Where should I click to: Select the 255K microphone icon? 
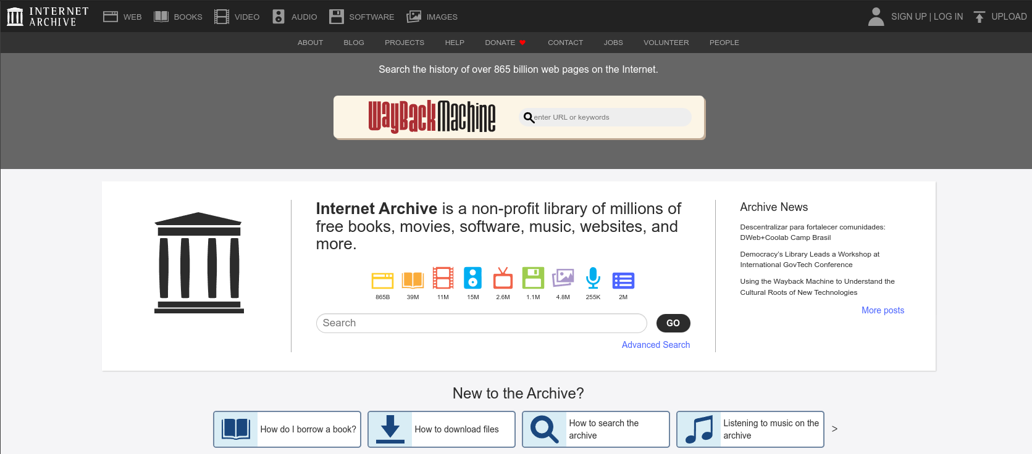[593, 278]
